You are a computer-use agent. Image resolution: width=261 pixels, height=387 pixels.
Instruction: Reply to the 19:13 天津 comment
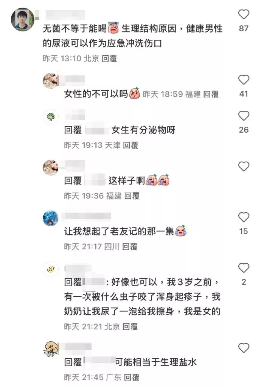[x=130, y=145]
